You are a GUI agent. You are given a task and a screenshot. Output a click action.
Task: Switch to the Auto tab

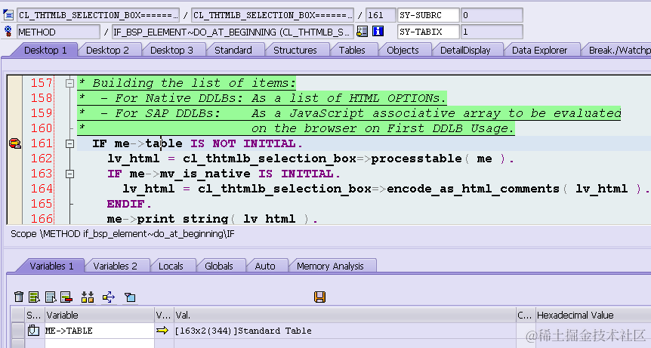(x=265, y=266)
